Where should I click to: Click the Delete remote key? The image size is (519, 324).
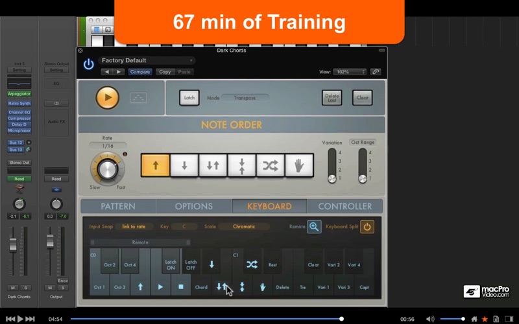tap(283, 287)
